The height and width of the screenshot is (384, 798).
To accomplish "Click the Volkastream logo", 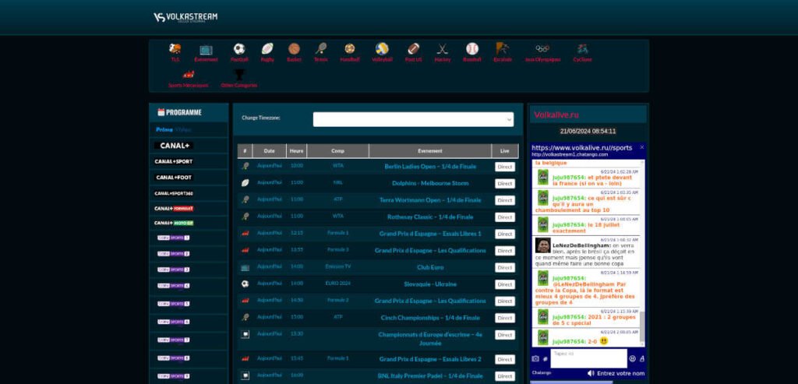I will pos(185,17).
